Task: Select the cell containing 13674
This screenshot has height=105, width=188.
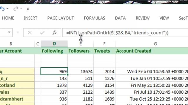Action: [x=80, y=71]
